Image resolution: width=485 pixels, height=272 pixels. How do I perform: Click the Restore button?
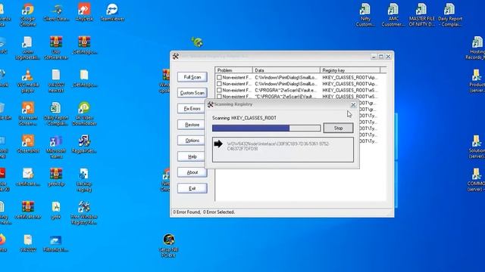coord(192,125)
